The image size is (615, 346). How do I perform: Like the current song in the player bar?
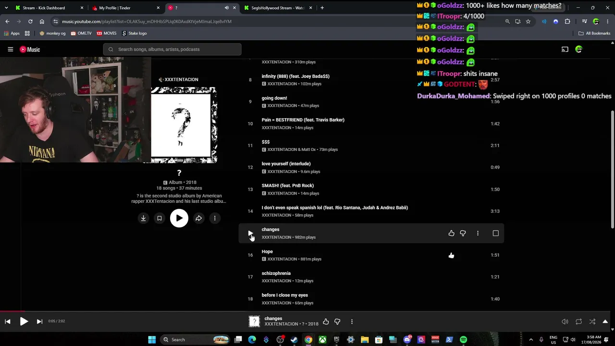click(326, 321)
